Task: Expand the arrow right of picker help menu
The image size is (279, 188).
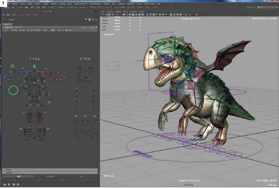Action: [x=95, y=27]
